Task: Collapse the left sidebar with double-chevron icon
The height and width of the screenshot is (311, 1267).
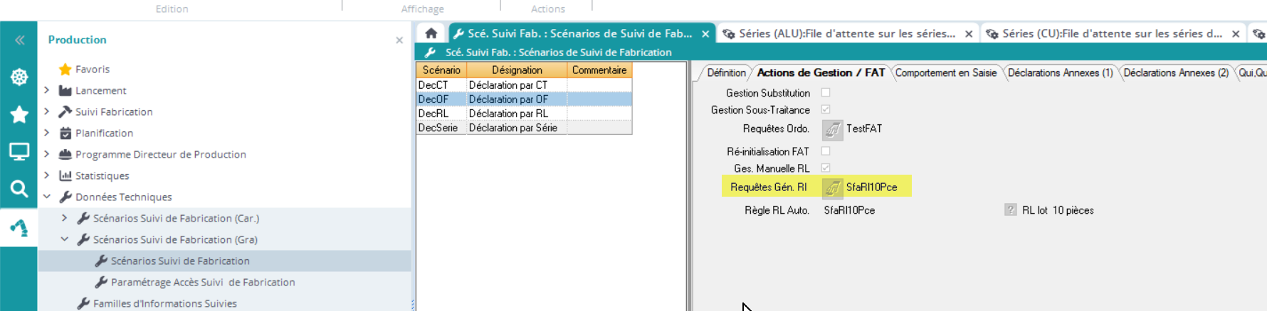Action: coord(19,40)
